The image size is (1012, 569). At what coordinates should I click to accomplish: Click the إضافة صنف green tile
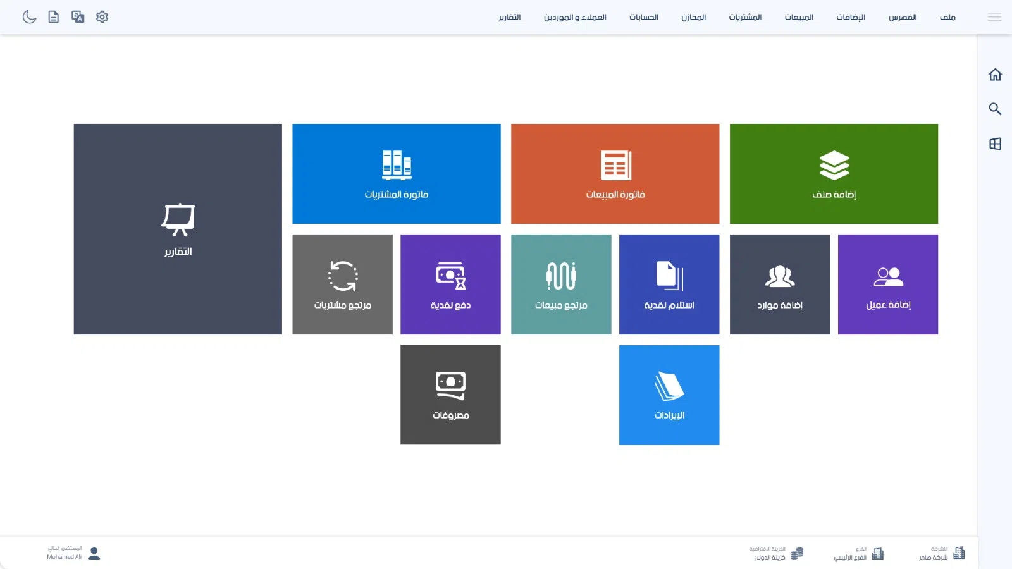pyautogui.click(x=834, y=174)
